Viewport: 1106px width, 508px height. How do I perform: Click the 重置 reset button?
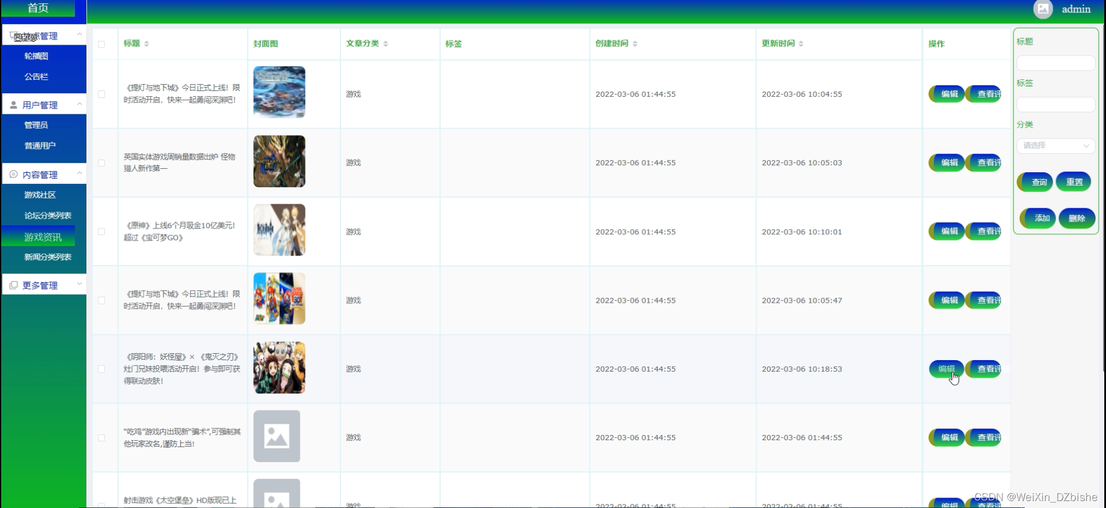tap(1074, 182)
